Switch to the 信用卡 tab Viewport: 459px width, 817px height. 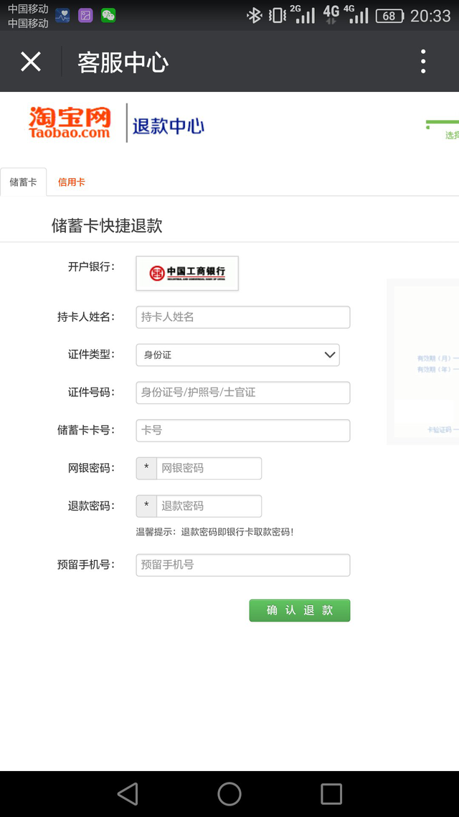point(71,182)
